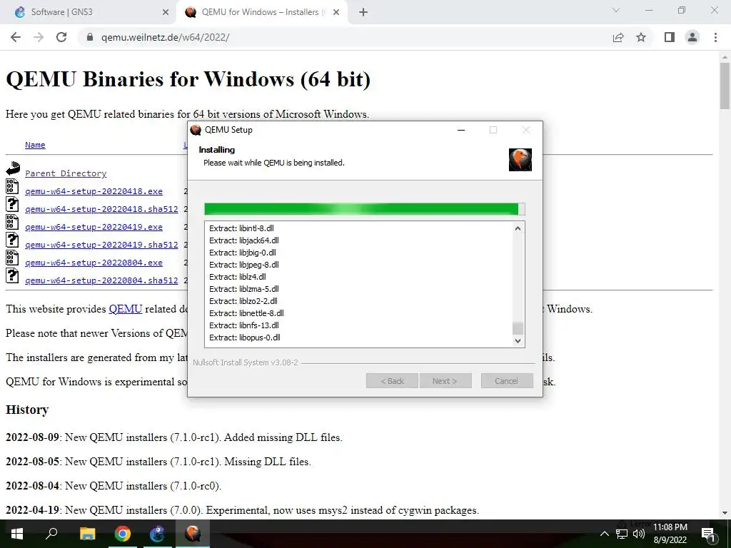Click the QEMU bird logo in installer header
The height and width of the screenshot is (548, 731).
(520, 159)
